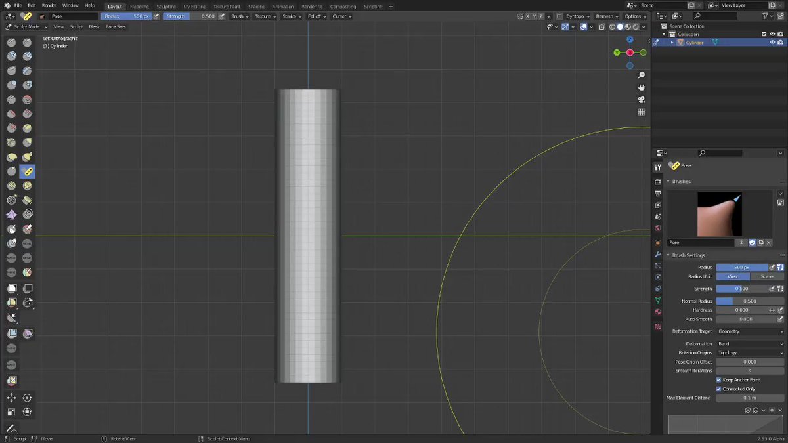Enable the Dyntopo checkbox
788x443 pixels.
tap(559, 16)
